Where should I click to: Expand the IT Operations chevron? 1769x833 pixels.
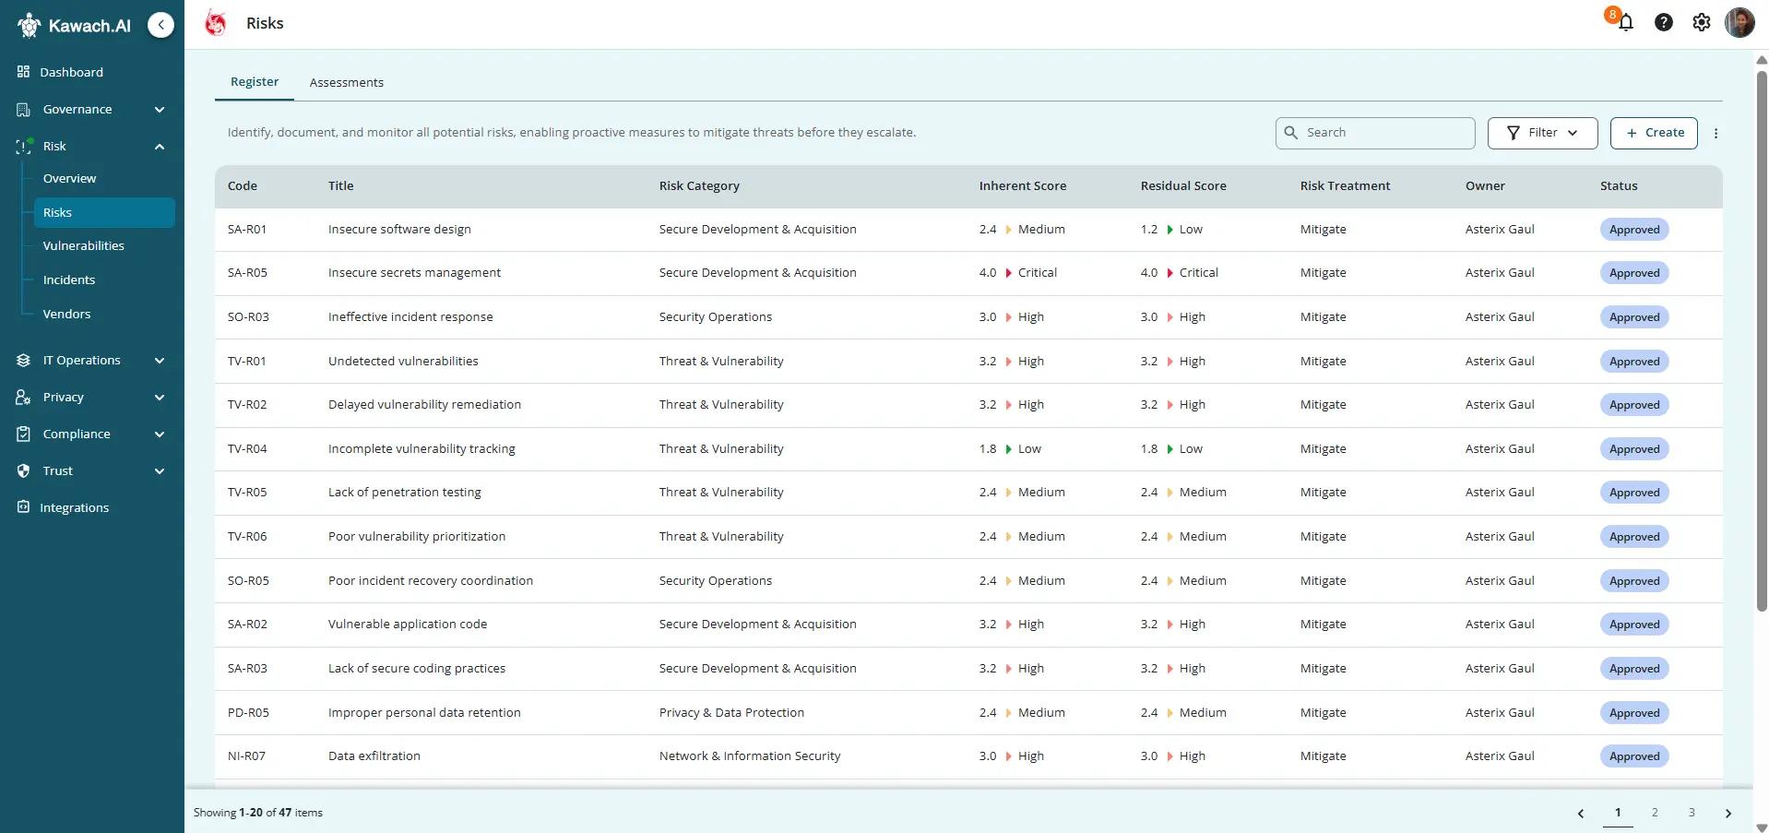coord(160,361)
